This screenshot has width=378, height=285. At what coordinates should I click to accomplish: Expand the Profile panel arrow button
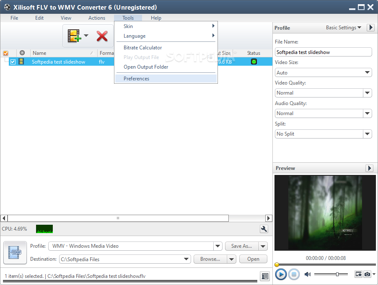click(371, 28)
